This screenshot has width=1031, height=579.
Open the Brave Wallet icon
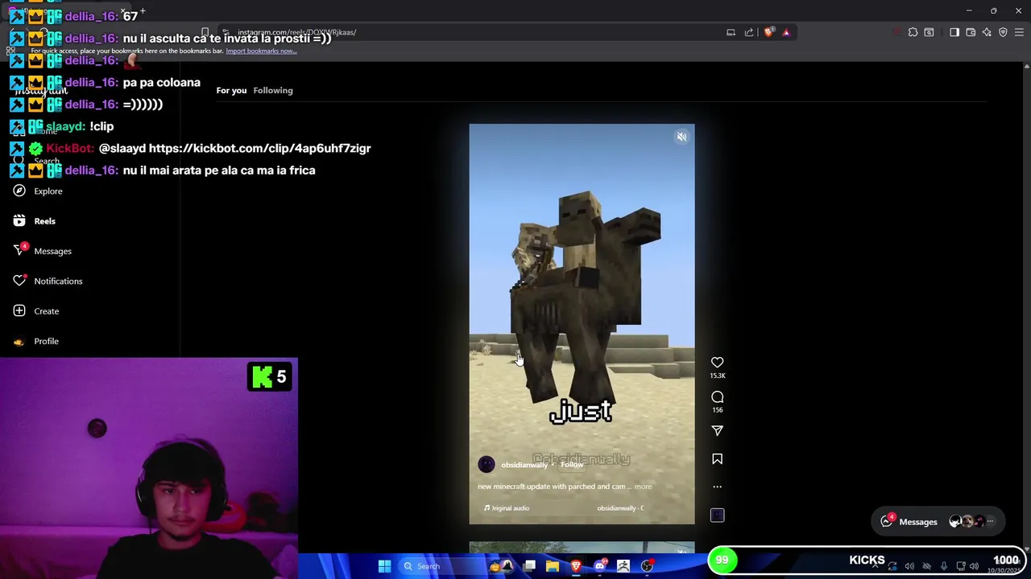pos(971,32)
